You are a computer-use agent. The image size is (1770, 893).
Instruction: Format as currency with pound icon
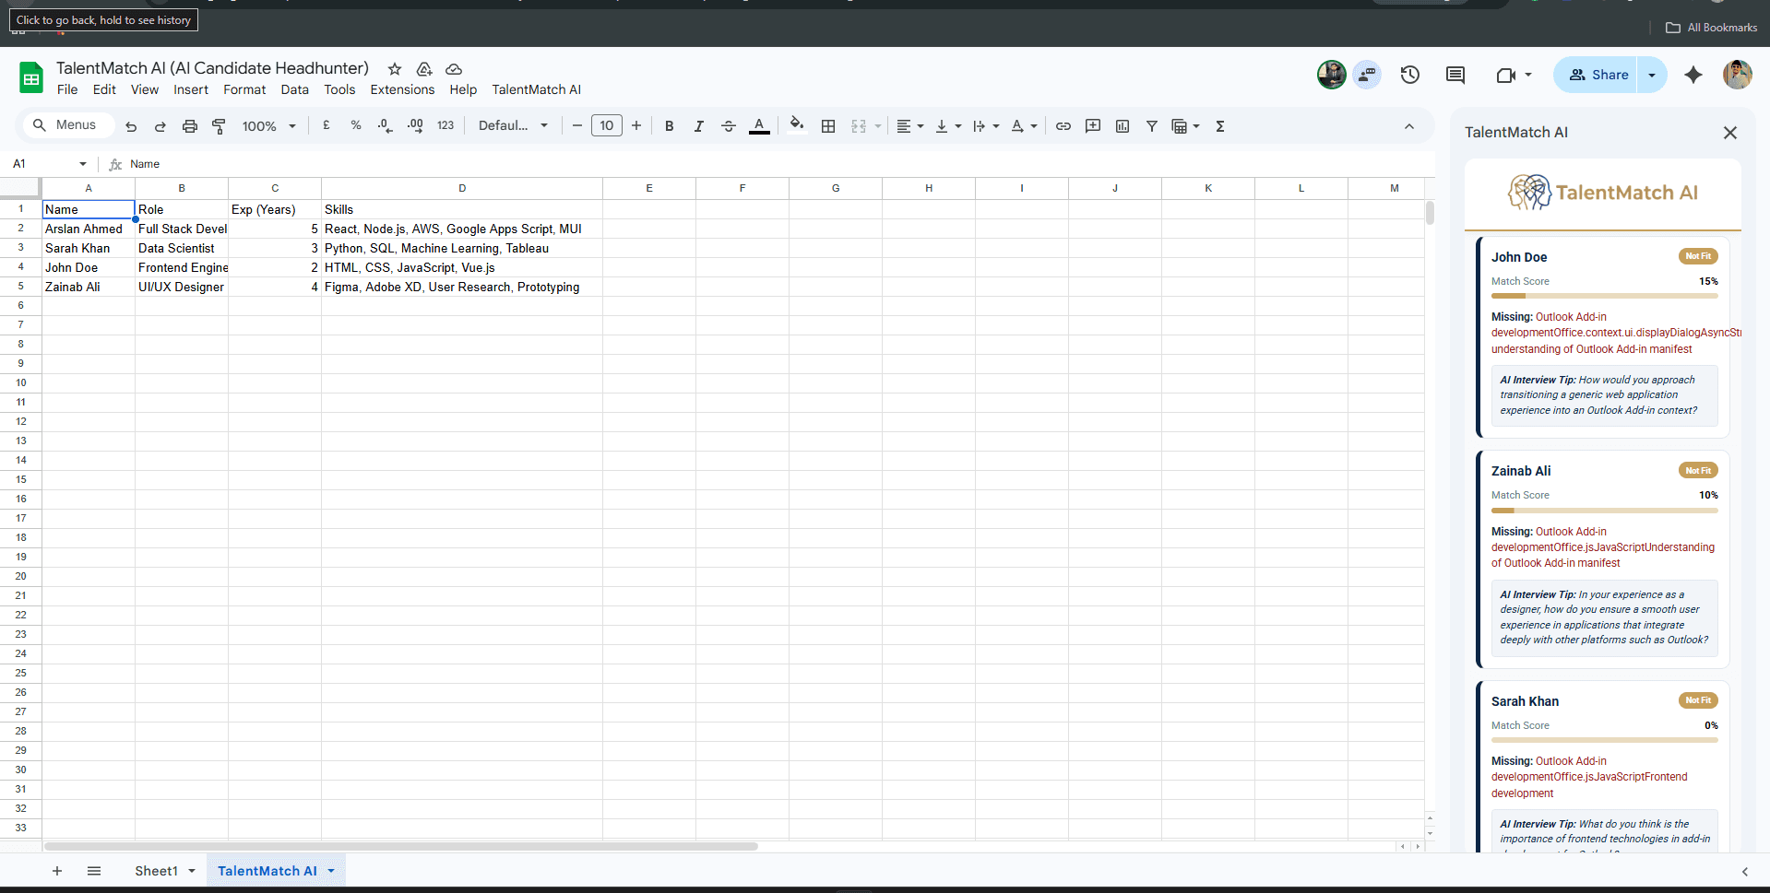point(327,125)
